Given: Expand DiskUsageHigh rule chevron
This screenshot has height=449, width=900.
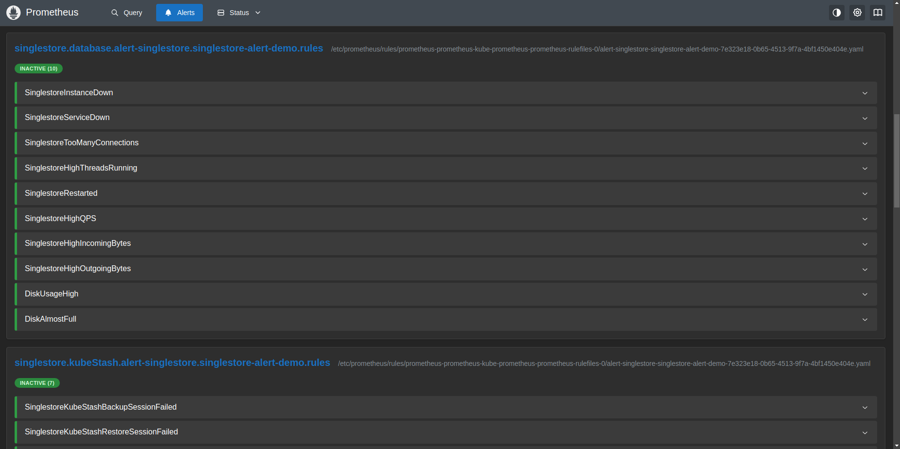Looking at the screenshot, I should tap(865, 294).
